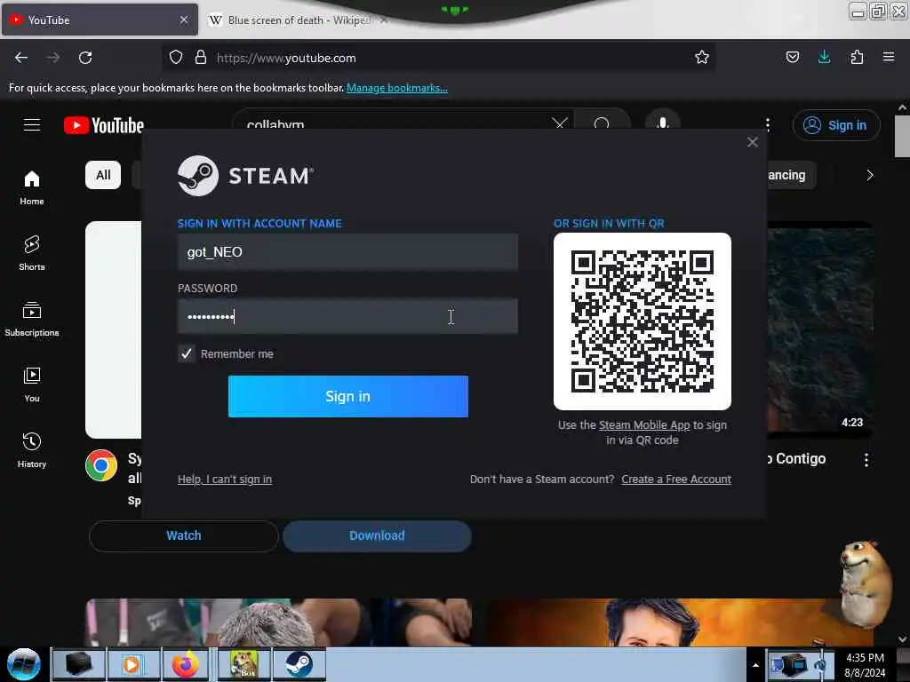Viewport: 910px width, 682px height.
Task: Click the padlock site info icon
Action: (201, 58)
